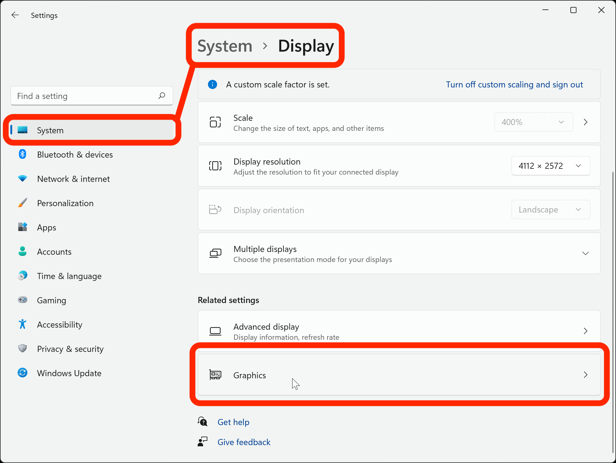Viewport: 616px width, 463px height.
Task: Open Bluetooth & devices settings icon
Action: point(22,154)
